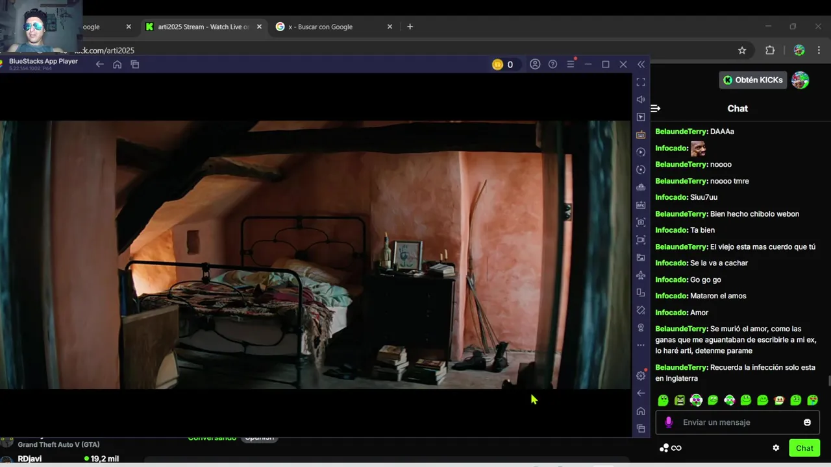This screenshot has height=467, width=831.
Task: Click BlueStacks sync operations circle icon
Action: (641, 169)
